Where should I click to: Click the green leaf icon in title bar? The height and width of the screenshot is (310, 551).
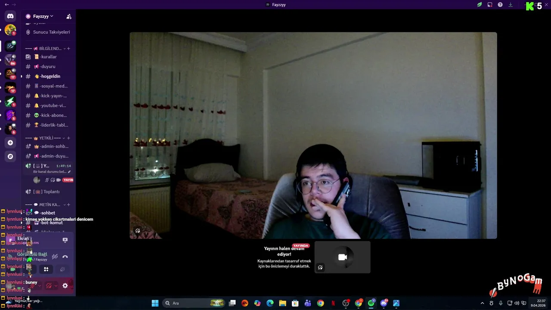480,5
